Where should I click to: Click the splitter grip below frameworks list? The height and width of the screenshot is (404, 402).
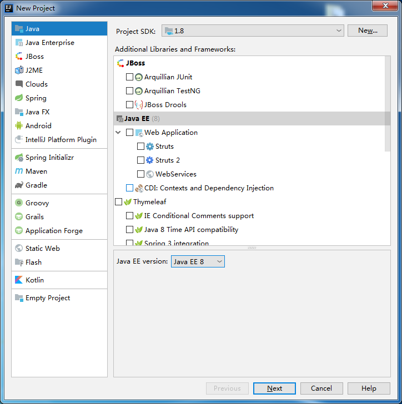pyautogui.click(x=252, y=248)
